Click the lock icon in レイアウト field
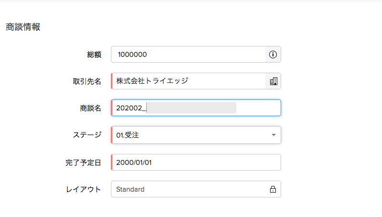Screen dimensions: 382x217 point(273,189)
